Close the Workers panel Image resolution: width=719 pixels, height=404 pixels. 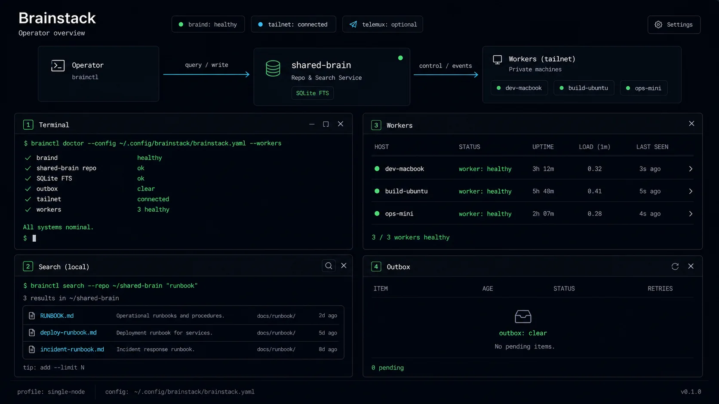click(691, 124)
